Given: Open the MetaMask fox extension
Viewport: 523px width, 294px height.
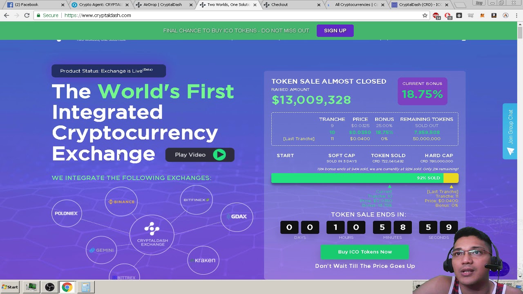Looking at the screenshot, I should (x=483, y=16).
